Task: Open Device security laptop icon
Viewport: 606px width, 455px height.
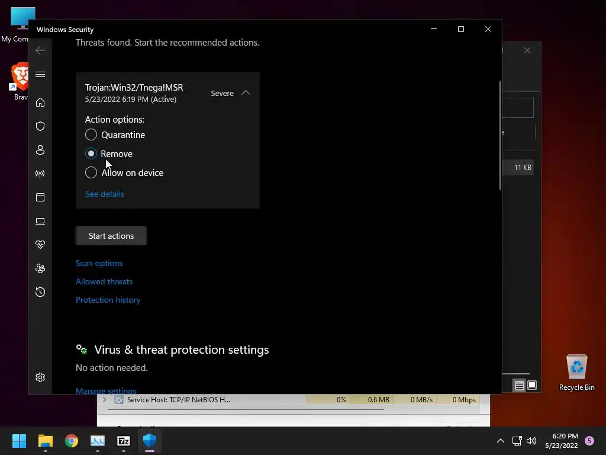Action: 40,221
